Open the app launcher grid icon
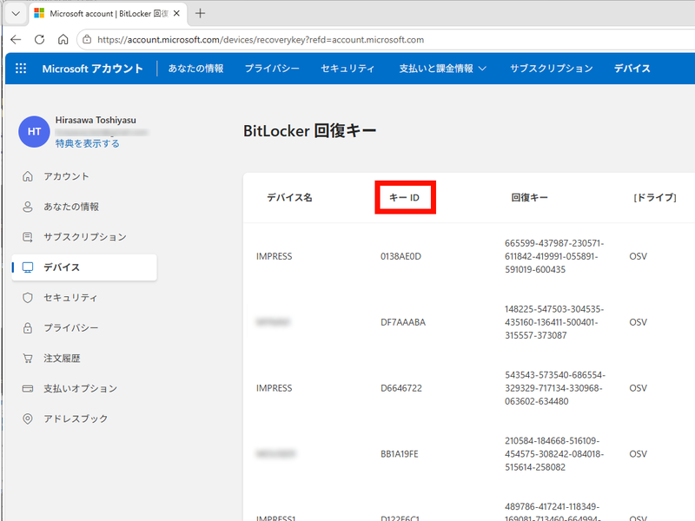This screenshot has height=521, width=695. (x=21, y=69)
